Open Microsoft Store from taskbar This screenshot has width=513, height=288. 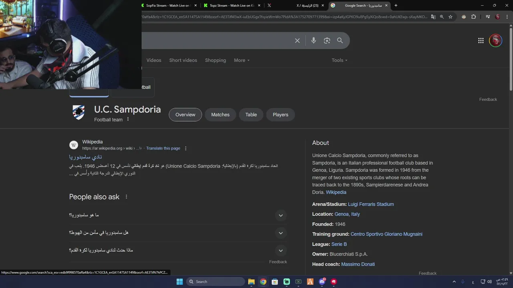click(275, 282)
